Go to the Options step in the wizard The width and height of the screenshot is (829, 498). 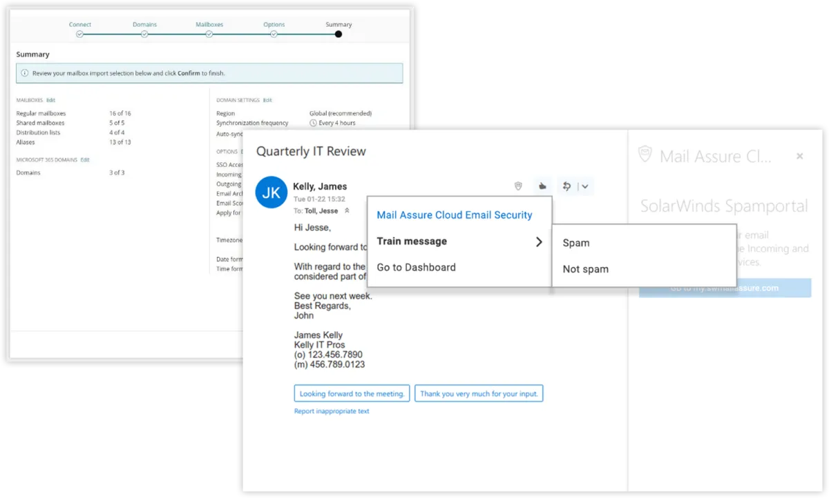(274, 25)
